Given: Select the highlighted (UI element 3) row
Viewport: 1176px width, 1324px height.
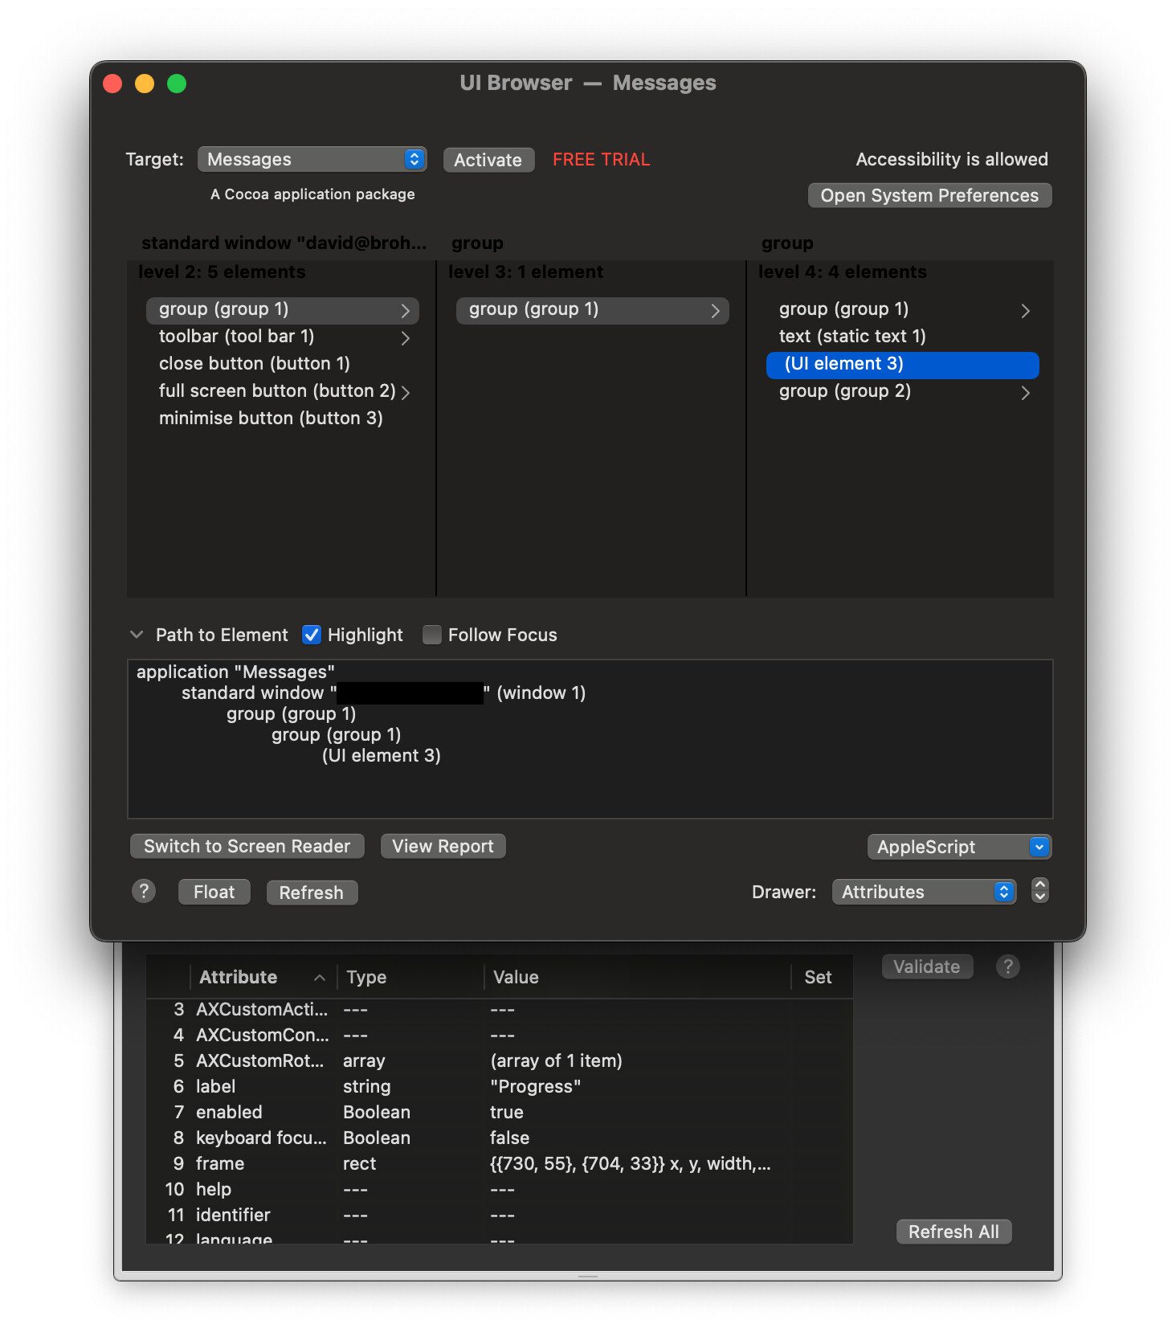Looking at the screenshot, I should point(902,364).
